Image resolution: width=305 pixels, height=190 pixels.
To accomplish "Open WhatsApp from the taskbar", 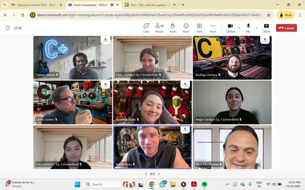I will click(163, 184).
